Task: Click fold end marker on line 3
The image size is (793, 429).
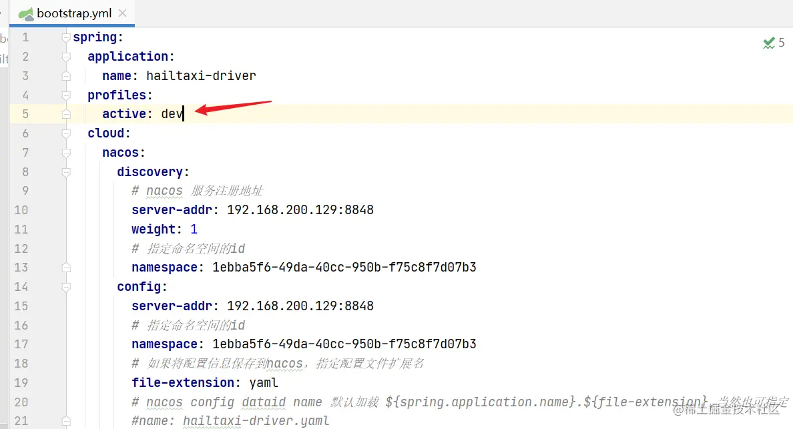Action: tap(65, 76)
